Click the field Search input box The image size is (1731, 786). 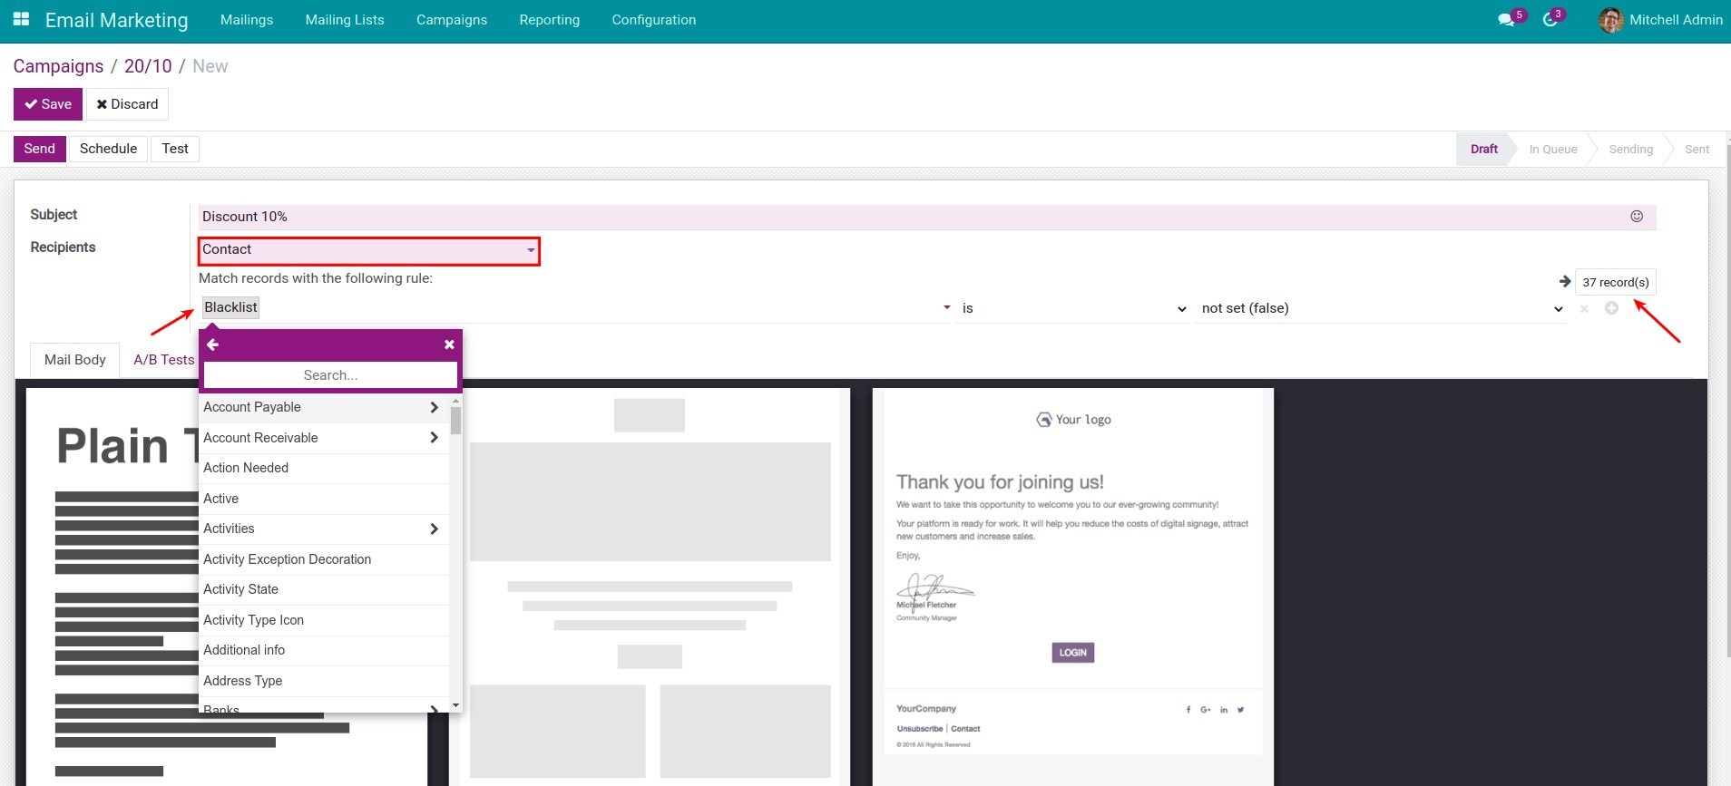pos(330,375)
